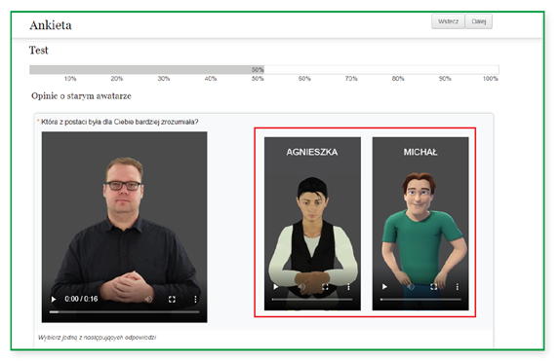Enter fullscreen on the signer video

pos(172,300)
